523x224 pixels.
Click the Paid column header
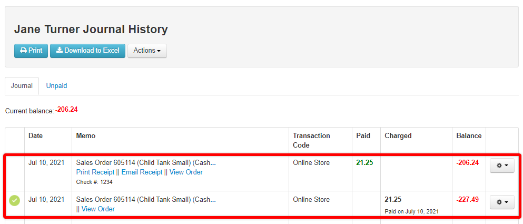point(363,136)
